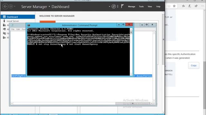This screenshot has width=206, height=115.
Task: Click the AD DS sidebar icon
Action: (4, 29)
